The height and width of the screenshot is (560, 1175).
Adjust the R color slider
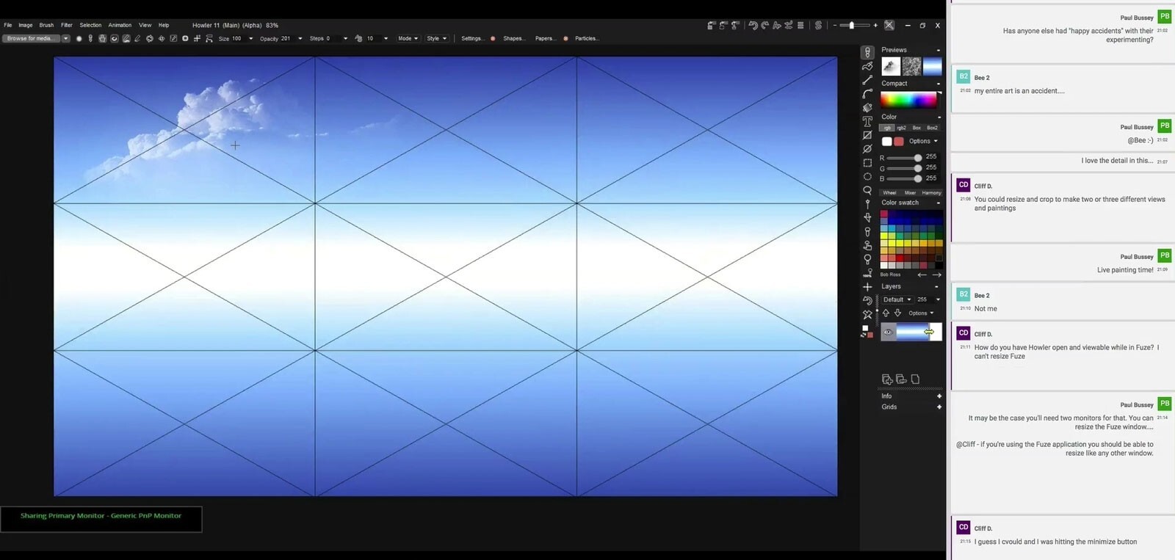click(x=904, y=158)
